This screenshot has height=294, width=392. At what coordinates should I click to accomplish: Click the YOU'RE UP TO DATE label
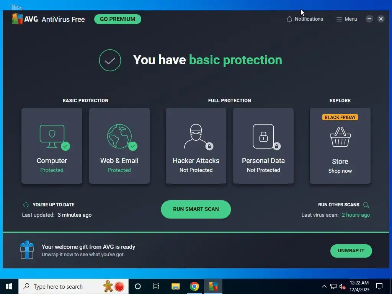(54, 205)
